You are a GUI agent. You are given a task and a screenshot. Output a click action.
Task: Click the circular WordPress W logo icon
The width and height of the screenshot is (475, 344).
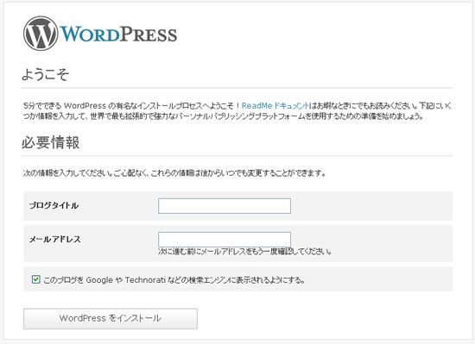[41, 34]
